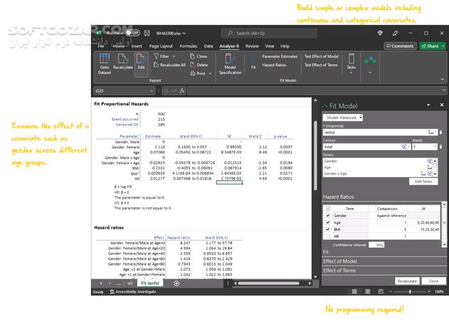Screen dimensions: 449x324
Task: Click the worksheet vertical scrollbar thumb
Action: [x=316, y=156]
